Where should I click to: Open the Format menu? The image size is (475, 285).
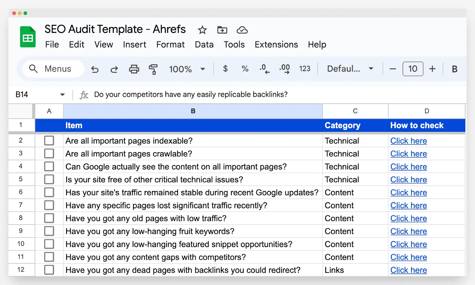point(170,44)
